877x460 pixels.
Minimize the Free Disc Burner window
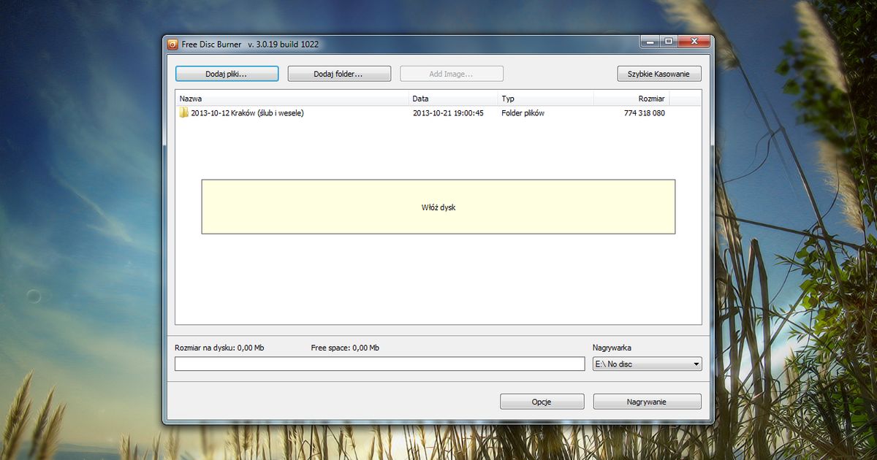pos(648,42)
